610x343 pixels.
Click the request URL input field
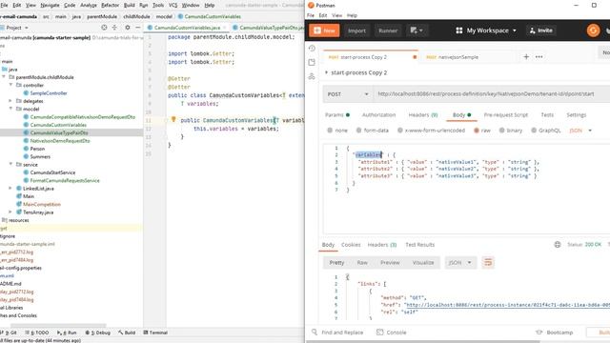(x=492, y=94)
